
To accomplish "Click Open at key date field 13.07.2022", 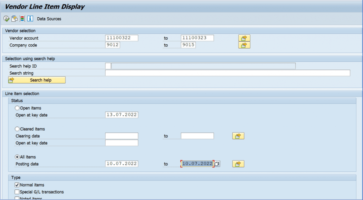I will point(122,115).
